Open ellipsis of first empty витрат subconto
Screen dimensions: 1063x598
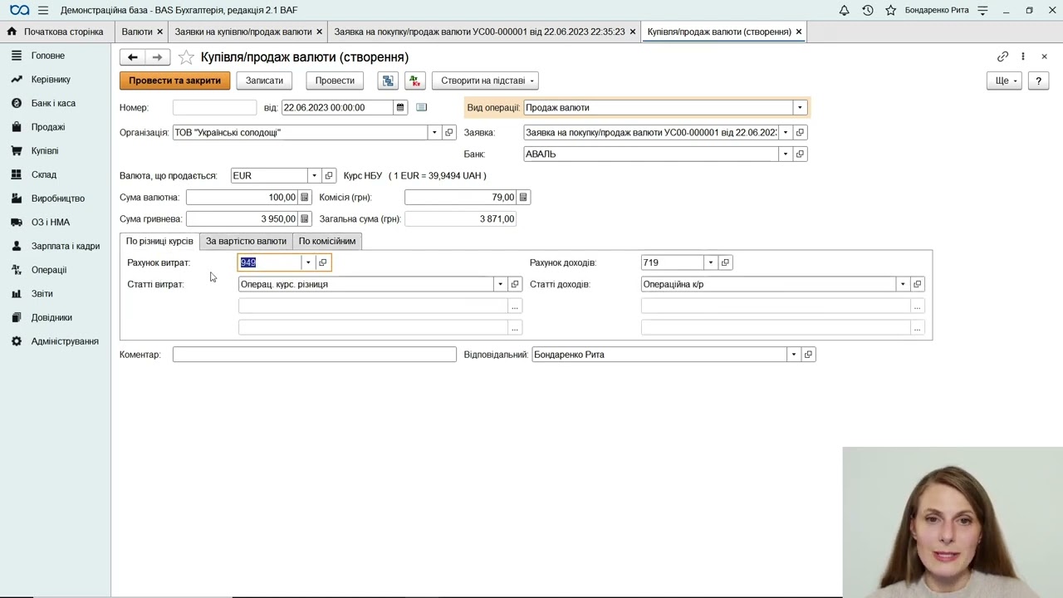pos(515,306)
